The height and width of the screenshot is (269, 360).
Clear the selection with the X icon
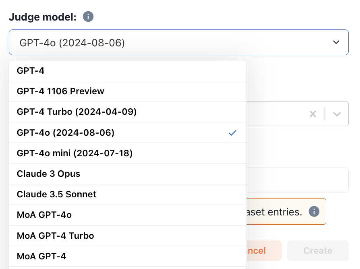313,114
